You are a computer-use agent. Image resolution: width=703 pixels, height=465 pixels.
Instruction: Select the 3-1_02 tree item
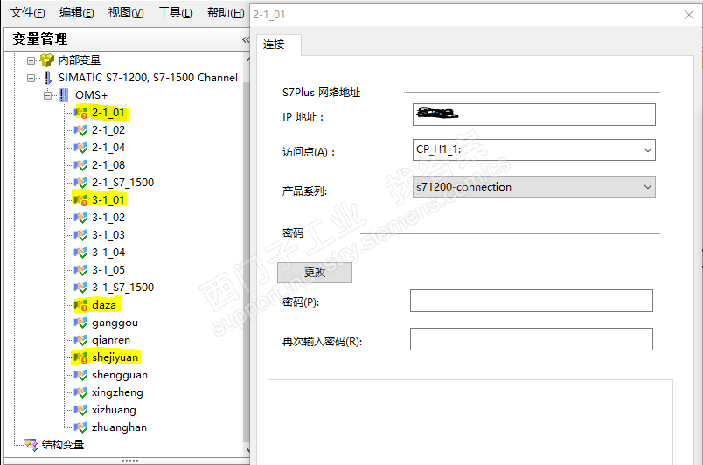click(108, 218)
